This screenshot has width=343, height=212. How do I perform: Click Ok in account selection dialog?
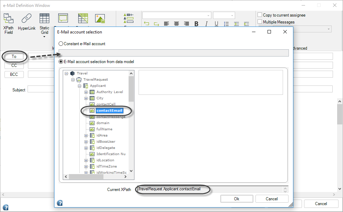tap(237, 199)
